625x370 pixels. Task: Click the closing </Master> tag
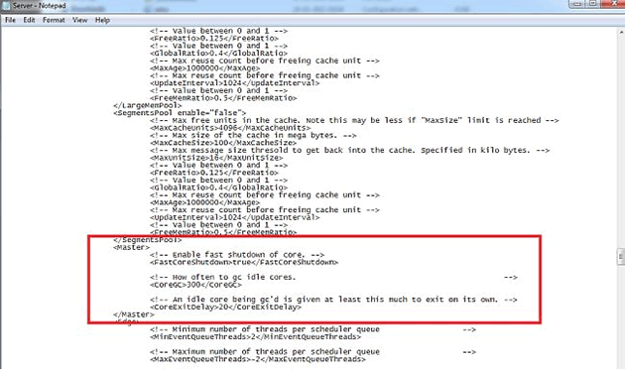click(x=134, y=314)
